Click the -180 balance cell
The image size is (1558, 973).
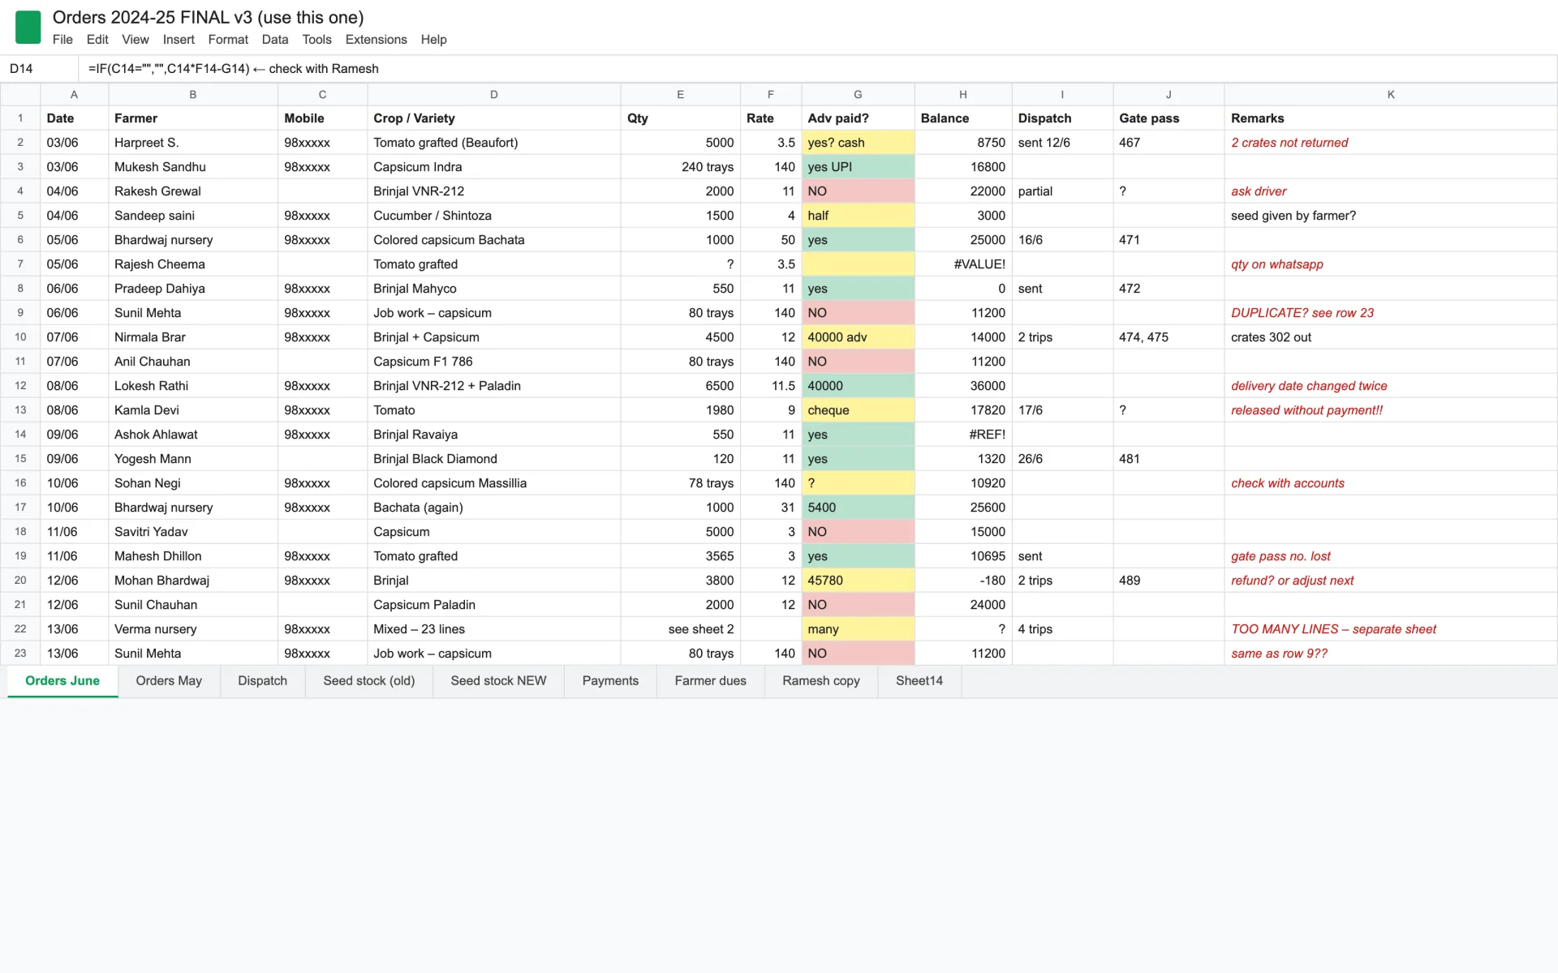point(963,581)
